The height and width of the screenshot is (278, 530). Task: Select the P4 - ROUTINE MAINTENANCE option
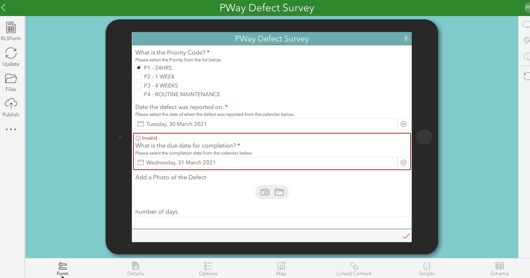click(139, 94)
